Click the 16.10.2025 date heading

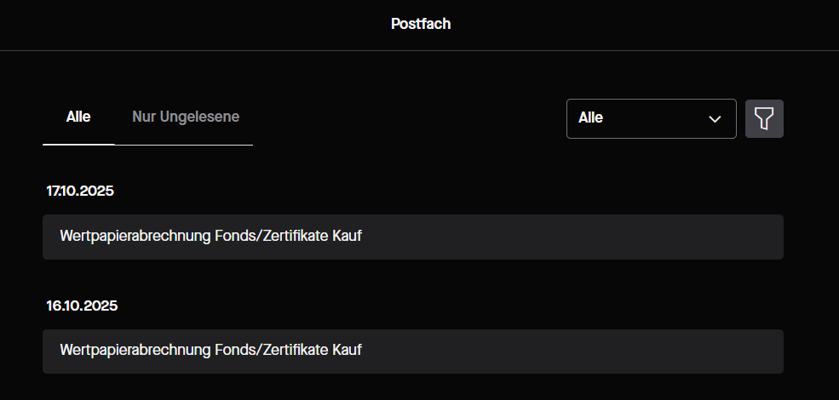tap(82, 306)
